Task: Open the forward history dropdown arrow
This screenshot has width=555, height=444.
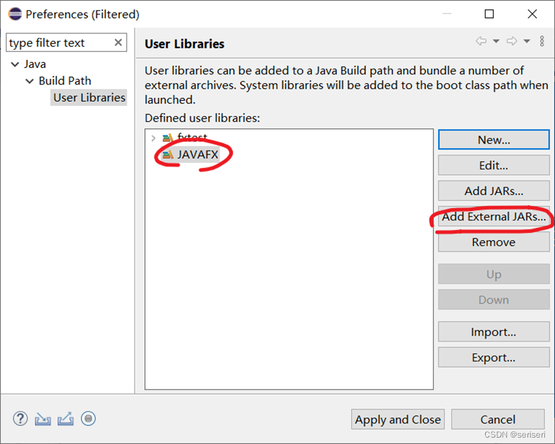Action: coord(527,42)
